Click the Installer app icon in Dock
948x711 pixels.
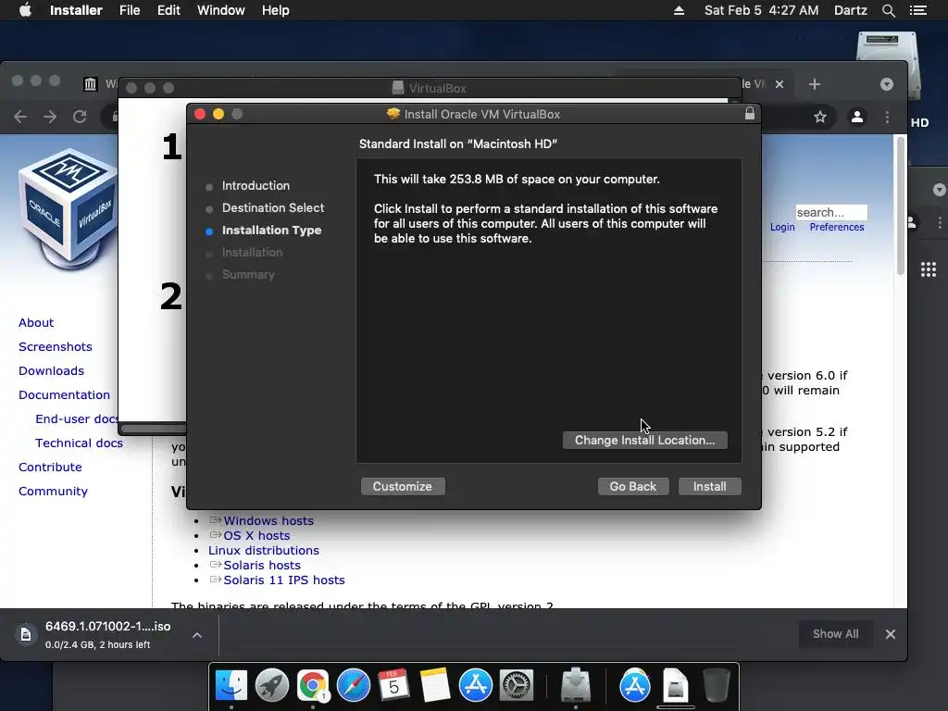coord(576,686)
